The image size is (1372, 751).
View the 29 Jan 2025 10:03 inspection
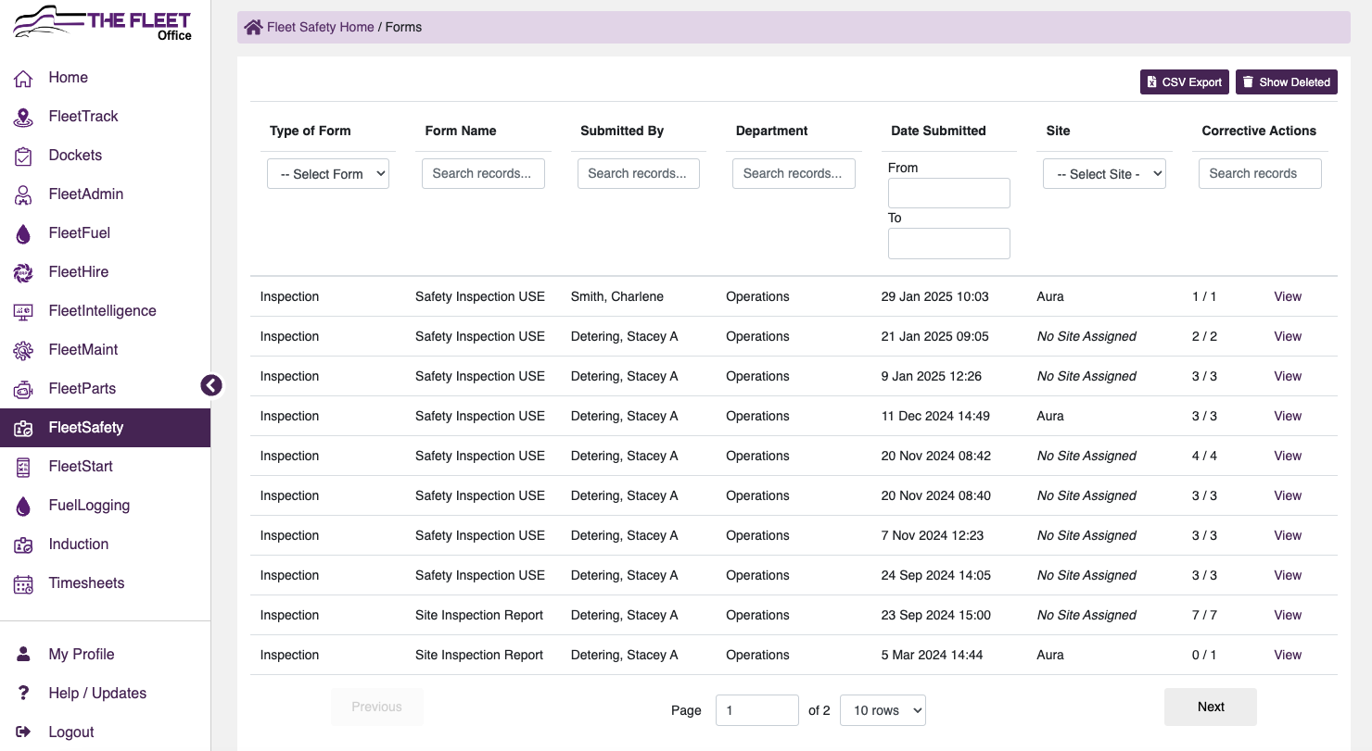click(x=1288, y=297)
